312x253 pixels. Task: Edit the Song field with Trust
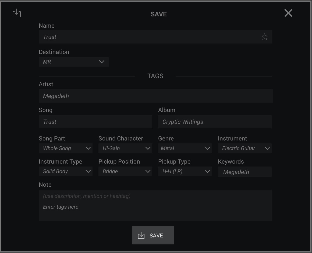coord(95,122)
